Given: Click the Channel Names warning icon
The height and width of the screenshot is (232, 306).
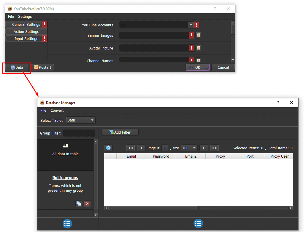Looking at the screenshot, I should (x=192, y=60).
